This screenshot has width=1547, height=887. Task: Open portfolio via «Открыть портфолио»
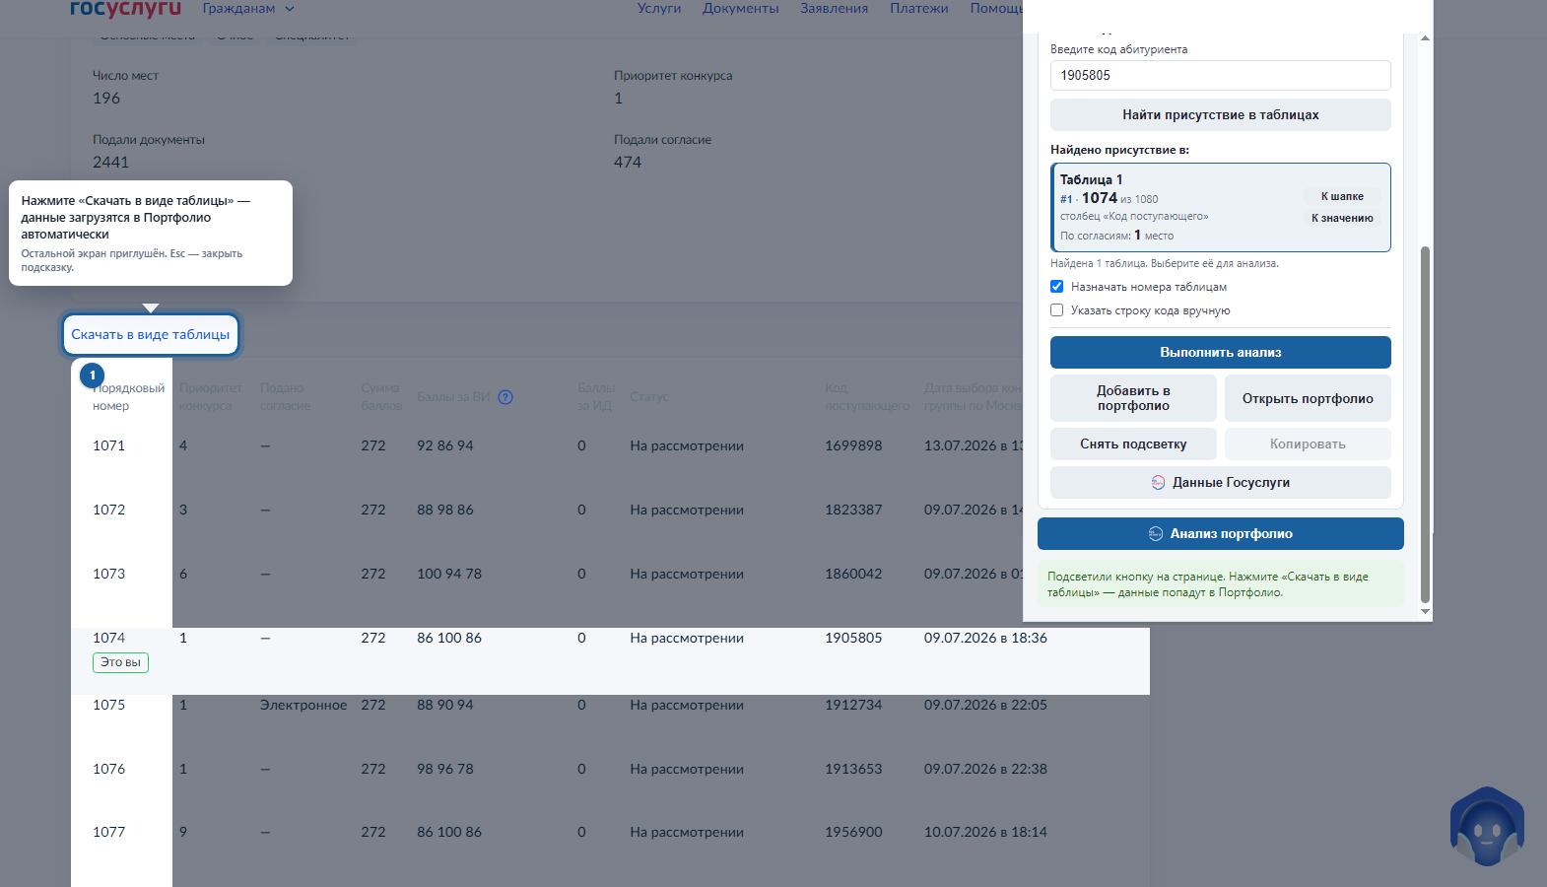click(x=1308, y=398)
